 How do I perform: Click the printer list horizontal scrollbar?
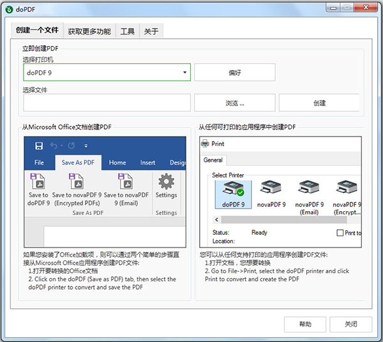(x=281, y=220)
